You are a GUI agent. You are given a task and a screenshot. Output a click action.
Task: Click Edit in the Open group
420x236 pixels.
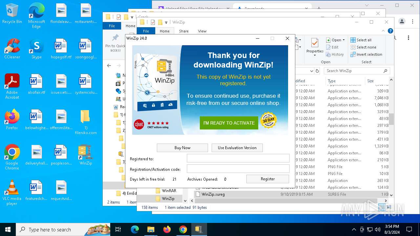[332, 47]
